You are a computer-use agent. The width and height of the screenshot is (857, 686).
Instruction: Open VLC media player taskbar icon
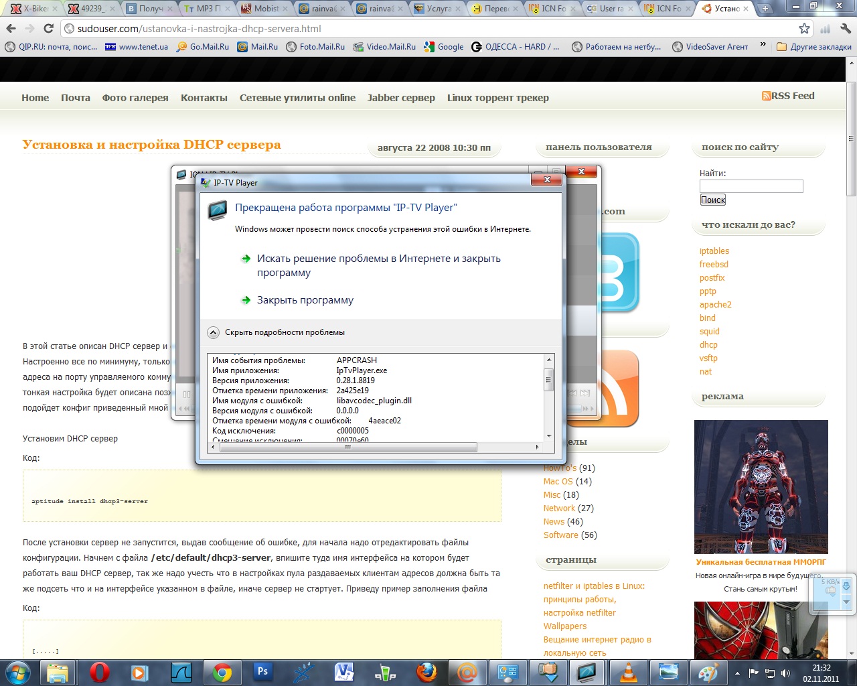point(629,672)
